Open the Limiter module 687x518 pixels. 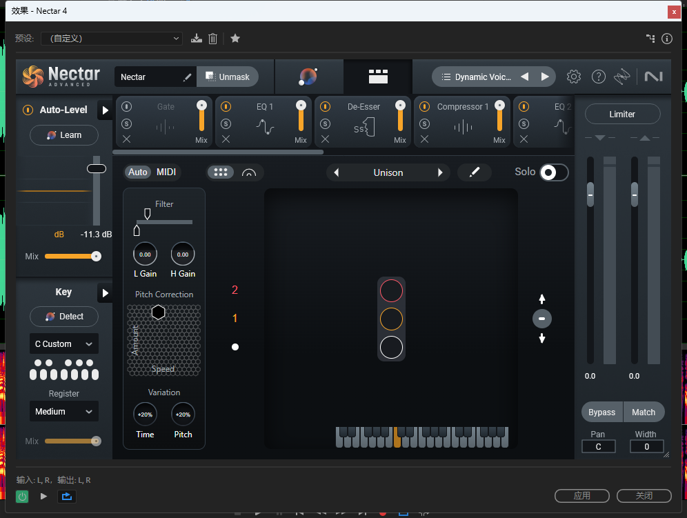623,114
